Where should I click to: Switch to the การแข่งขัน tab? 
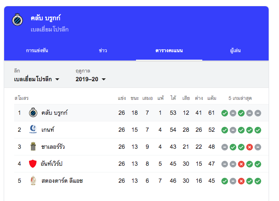[x=37, y=51]
